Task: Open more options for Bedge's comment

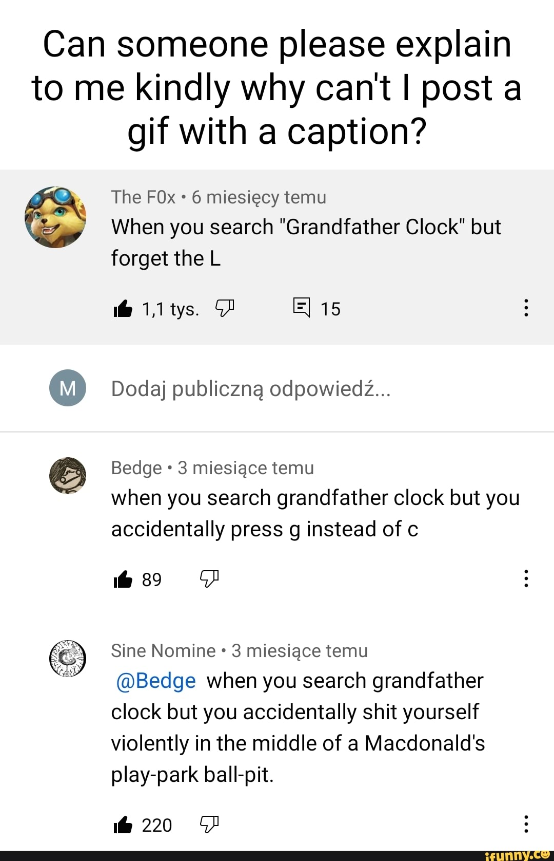Action: pos(526,578)
